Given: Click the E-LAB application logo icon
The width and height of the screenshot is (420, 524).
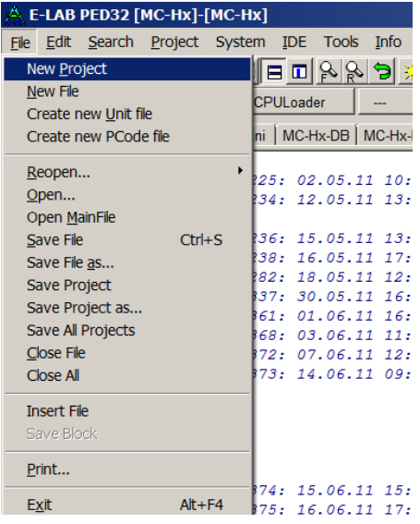Looking at the screenshot, I should [x=15, y=16].
